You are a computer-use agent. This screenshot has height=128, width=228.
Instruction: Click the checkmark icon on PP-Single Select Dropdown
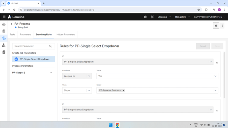coord(16,59)
